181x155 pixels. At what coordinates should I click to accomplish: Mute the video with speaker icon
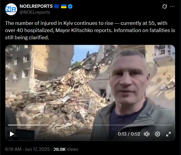pyautogui.click(x=147, y=134)
